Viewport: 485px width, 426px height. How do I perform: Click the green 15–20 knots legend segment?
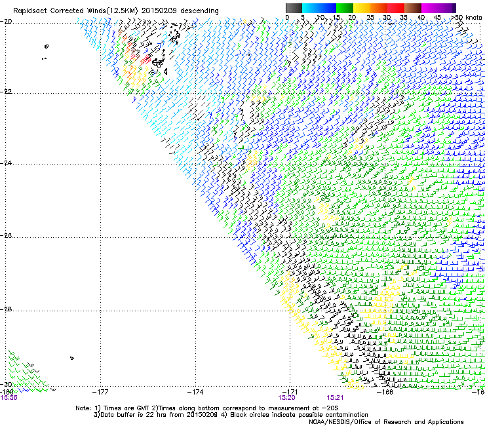(345, 8)
